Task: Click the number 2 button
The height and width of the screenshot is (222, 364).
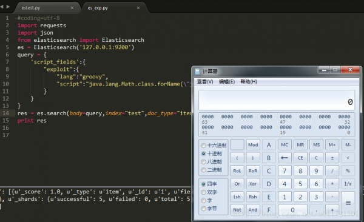Action: [300, 197]
